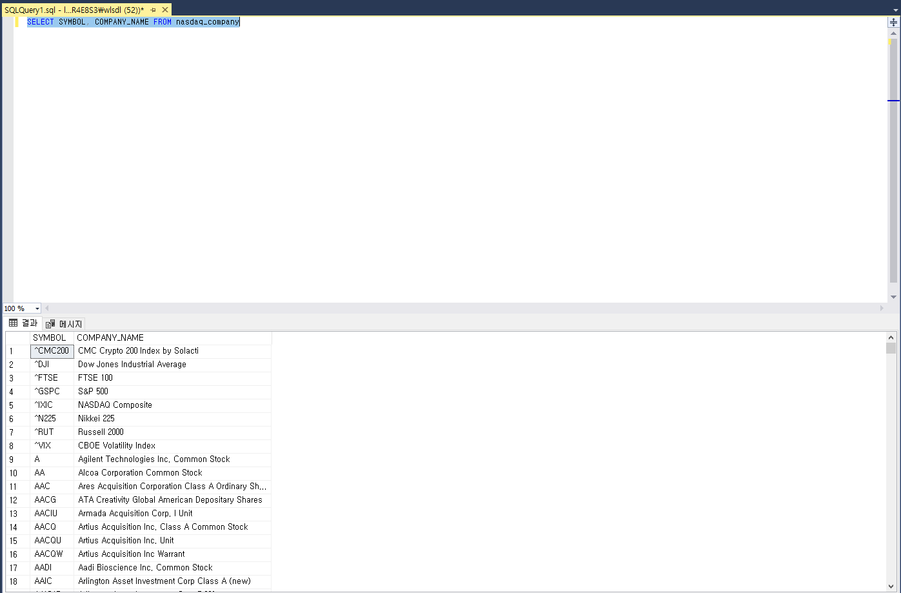Select the ^CMC200 symbol cell
The width and height of the screenshot is (901, 593).
click(52, 351)
